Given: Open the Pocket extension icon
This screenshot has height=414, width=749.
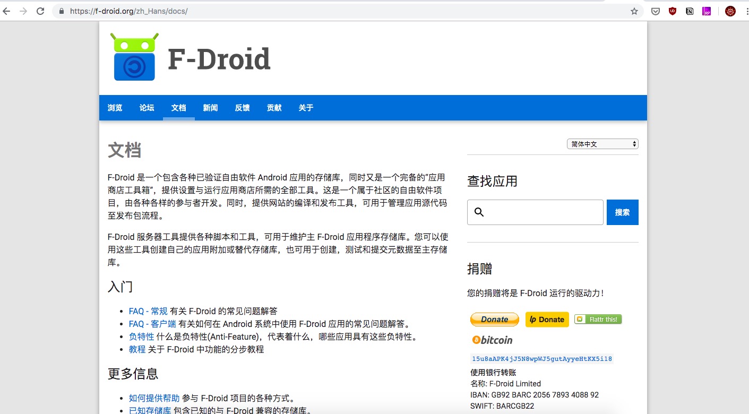Looking at the screenshot, I should tap(656, 11).
